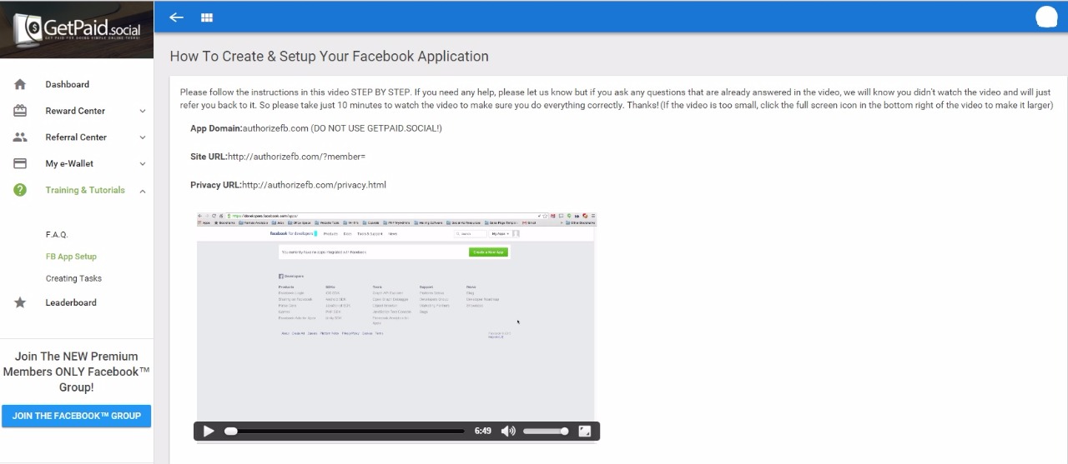Collapse the Training & Tutorials arrow

pyautogui.click(x=143, y=191)
